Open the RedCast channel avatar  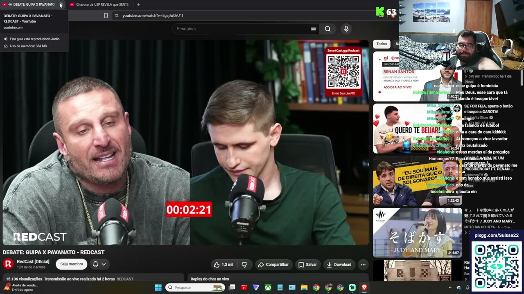tap(8, 264)
